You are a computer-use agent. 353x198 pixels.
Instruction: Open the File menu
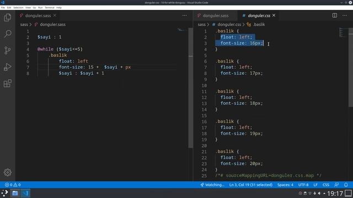pos(3,8)
